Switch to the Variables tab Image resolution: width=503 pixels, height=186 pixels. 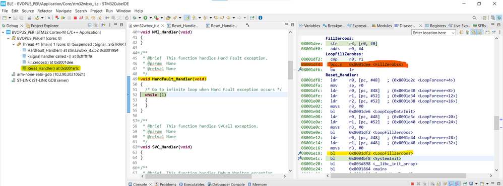309,26
